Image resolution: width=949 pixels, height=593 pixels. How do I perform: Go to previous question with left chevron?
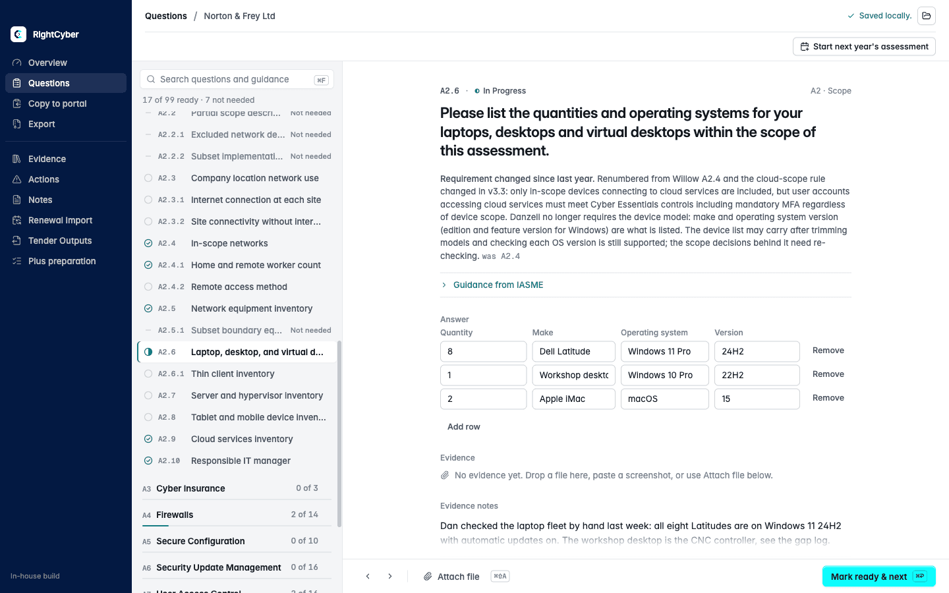[x=368, y=577]
